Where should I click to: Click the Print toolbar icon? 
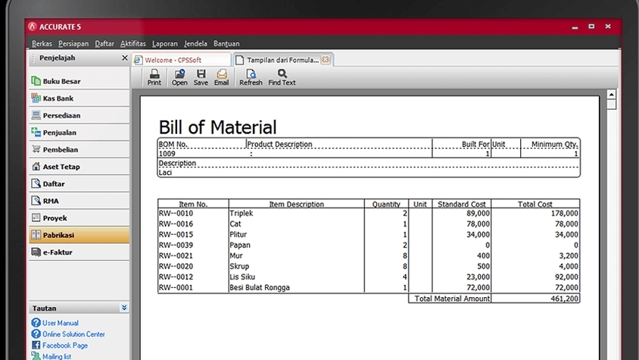pyautogui.click(x=154, y=77)
